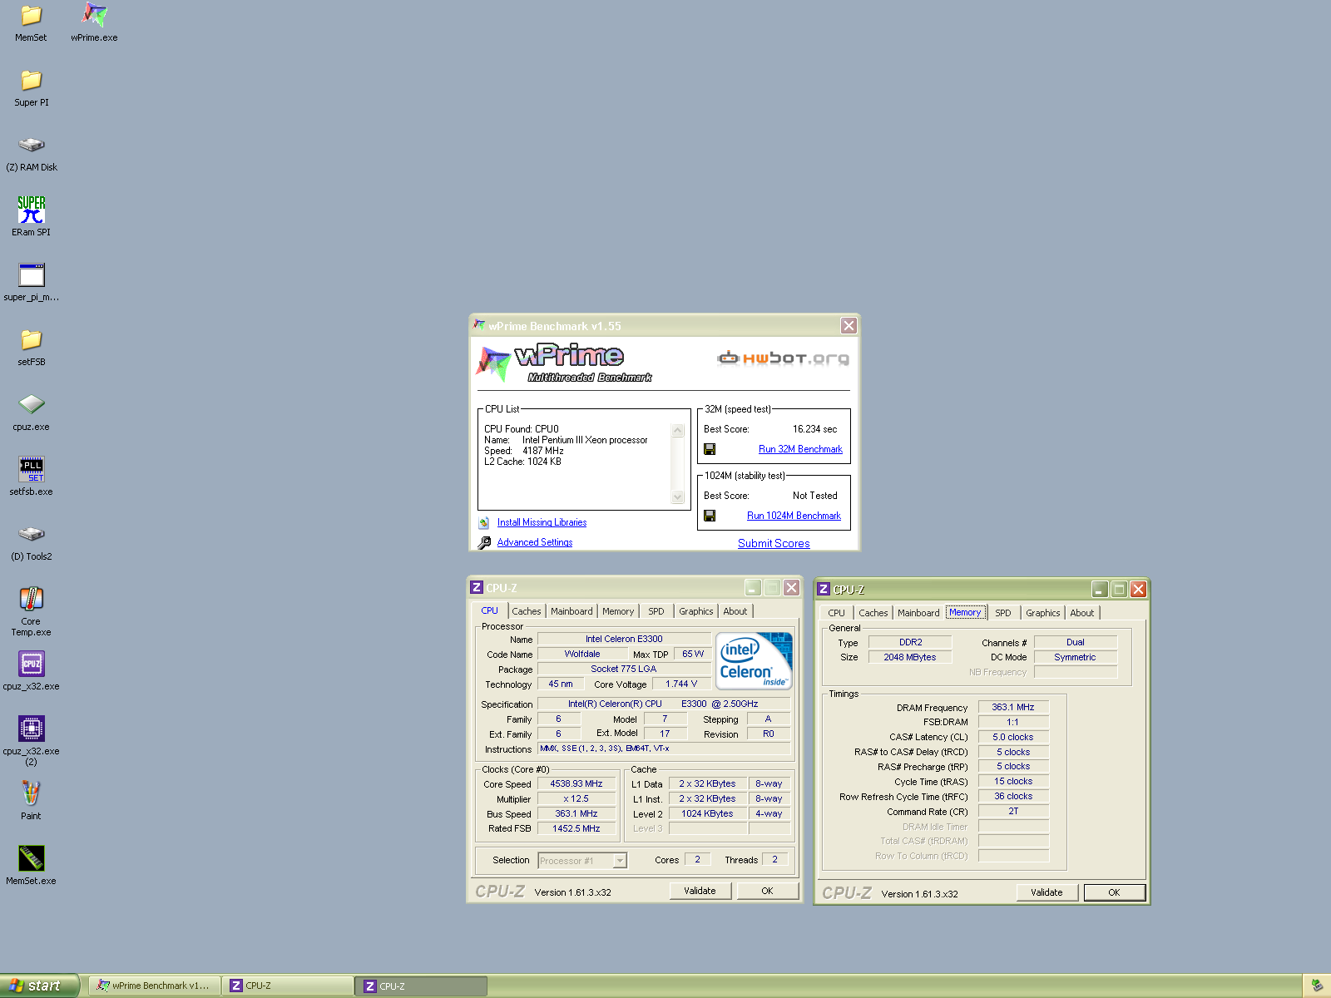Image resolution: width=1331 pixels, height=998 pixels.
Task: Switch to Mainboard tab in left CPU-Z
Action: (571, 611)
